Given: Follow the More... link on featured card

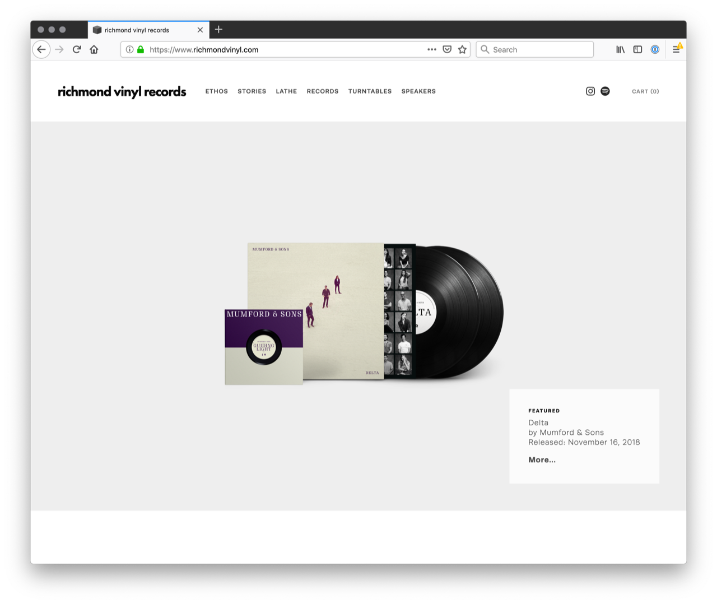Looking at the screenshot, I should click(542, 460).
